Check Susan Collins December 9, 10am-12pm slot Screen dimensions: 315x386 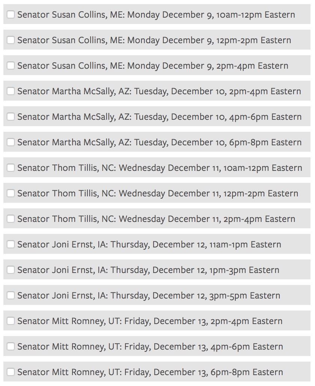[x=11, y=15]
